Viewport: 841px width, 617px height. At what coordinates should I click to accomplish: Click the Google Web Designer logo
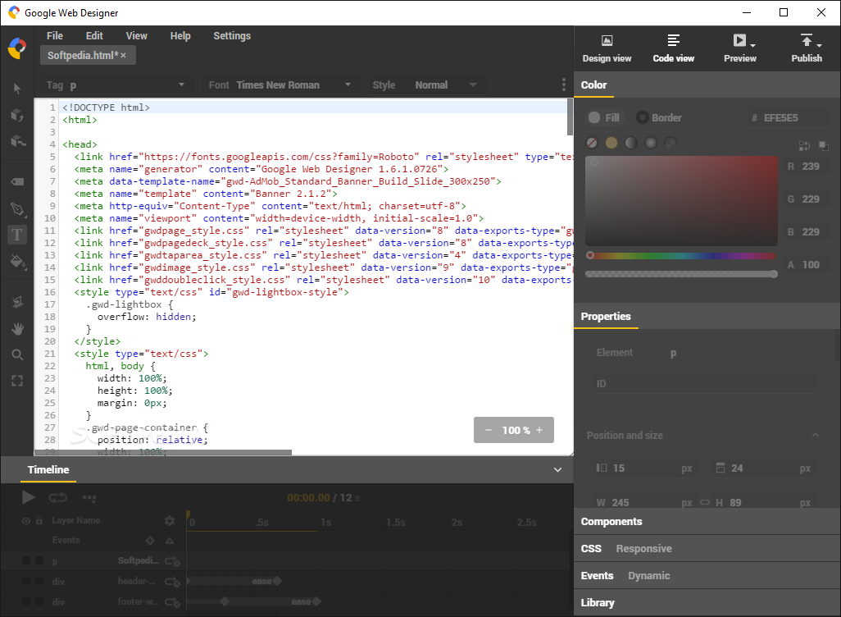click(17, 48)
